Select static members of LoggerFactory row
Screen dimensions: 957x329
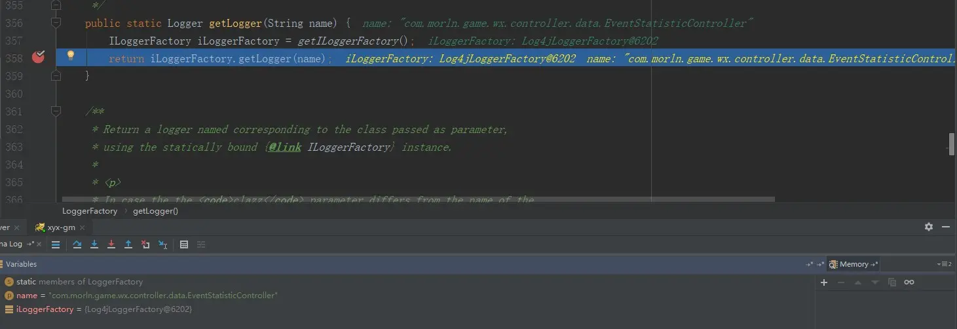406,282
